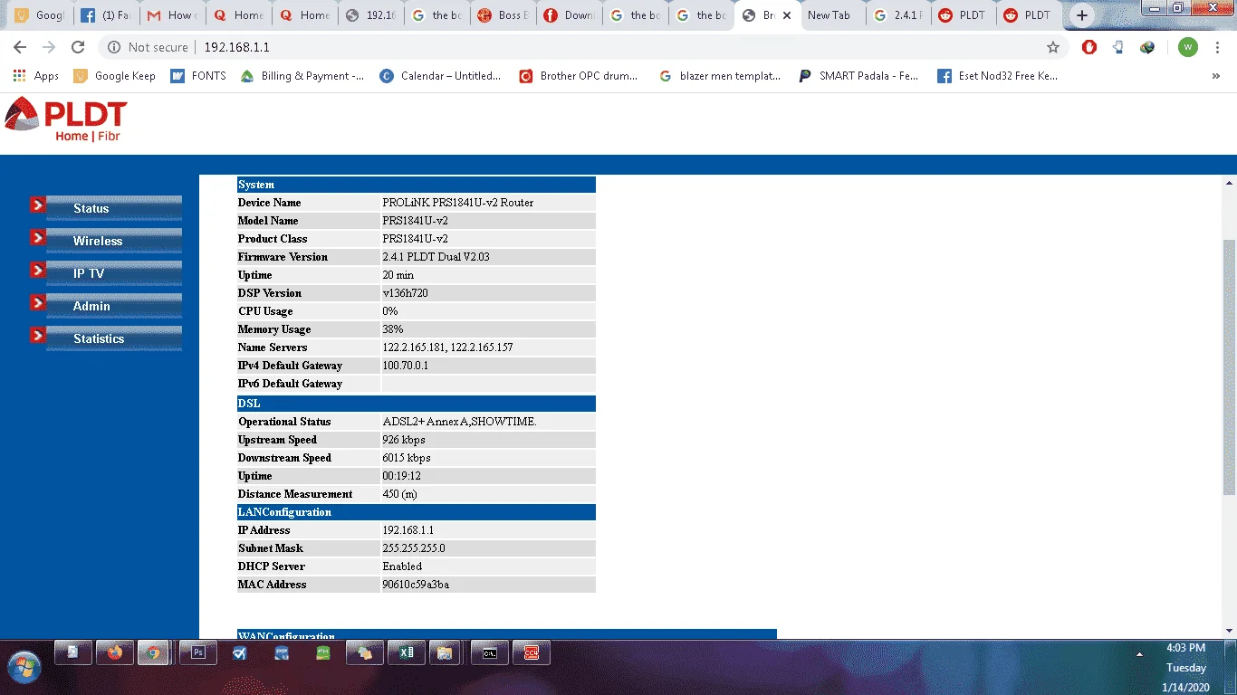Open the Wireless menu
Image resolution: width=1237 pixels, height=695 pixels.
click(x=114, y=241)
